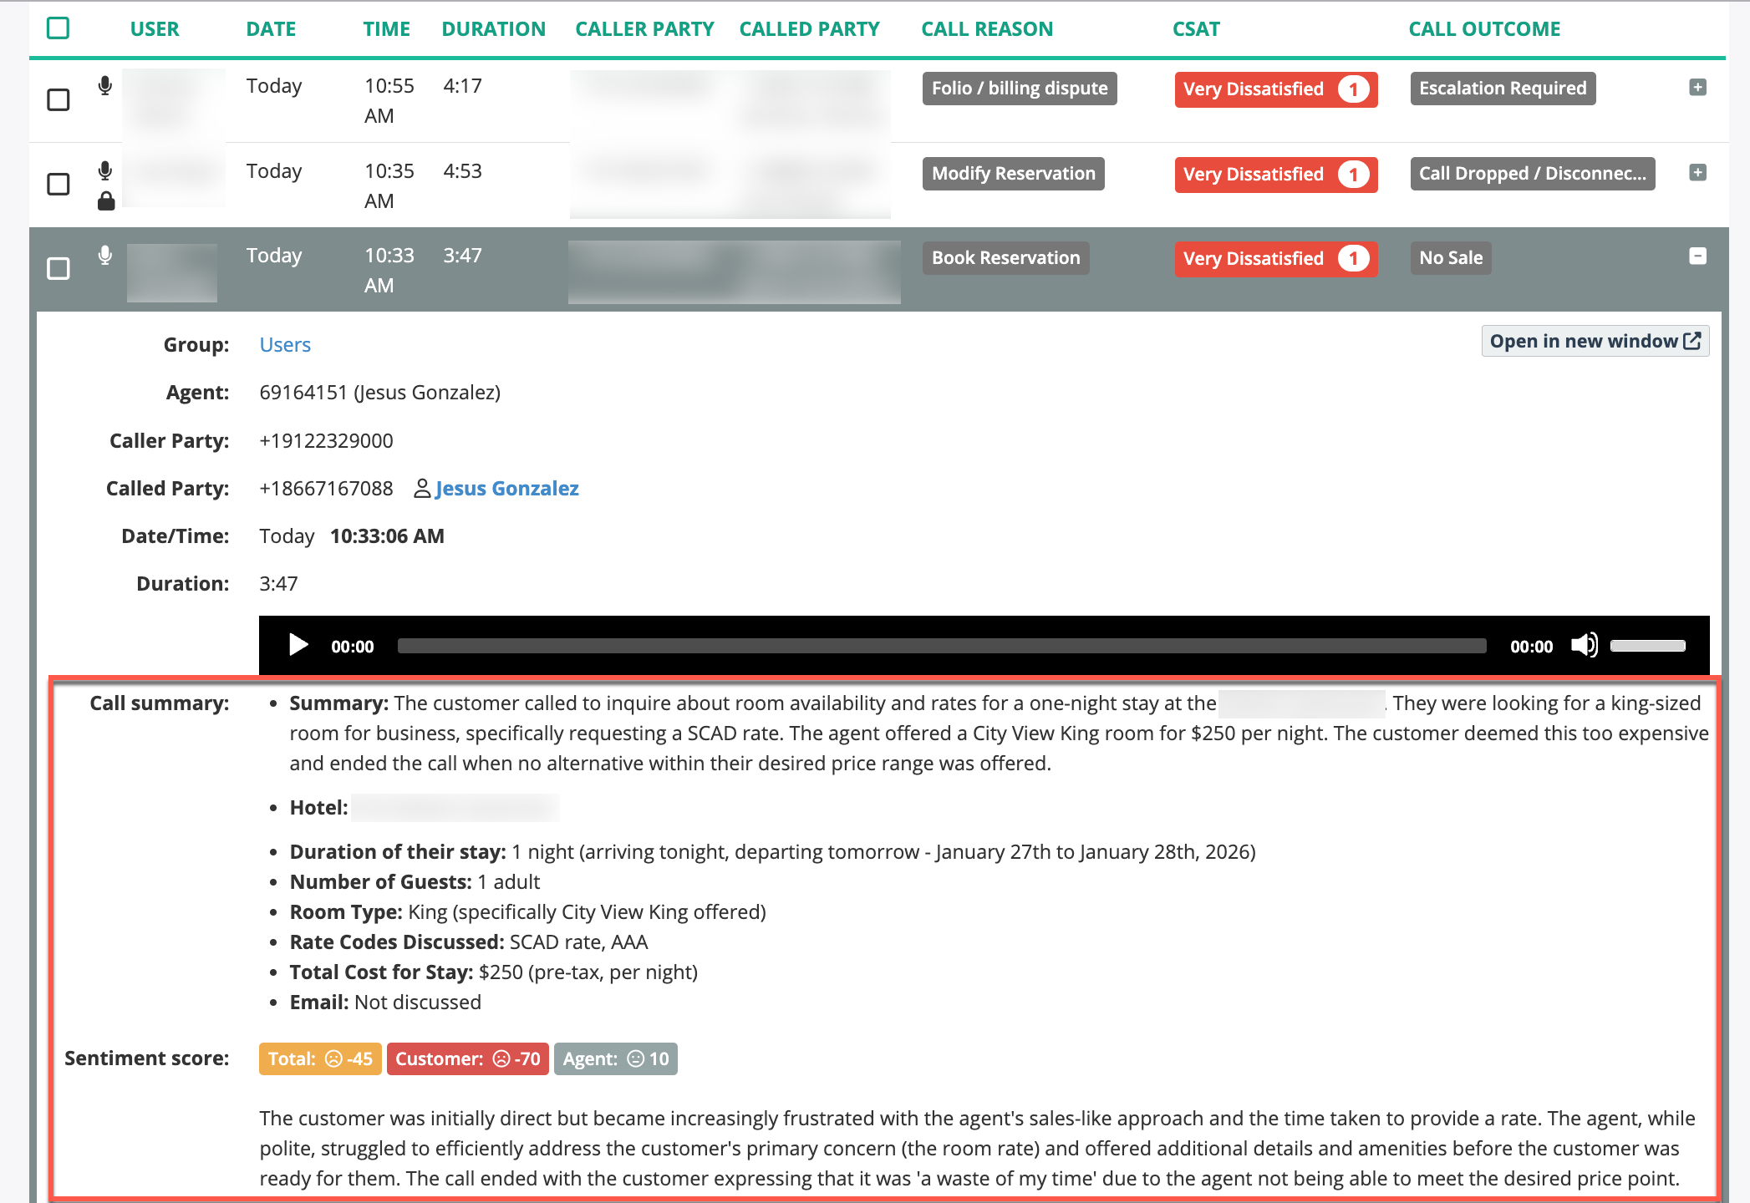The width and height of the screenshot is (1750, 1203).
Task: Open the Users group link
Action: pos(285,345)
